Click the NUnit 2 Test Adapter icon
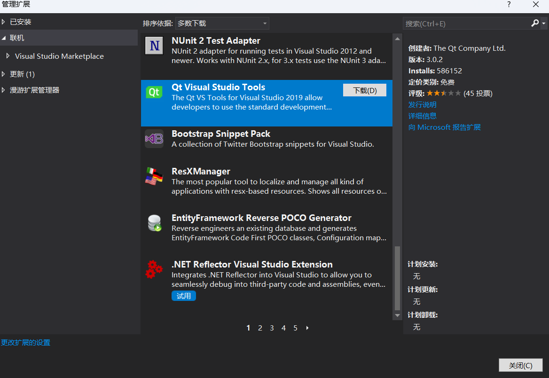The image size is (549, 378). [x=154, y=46]
